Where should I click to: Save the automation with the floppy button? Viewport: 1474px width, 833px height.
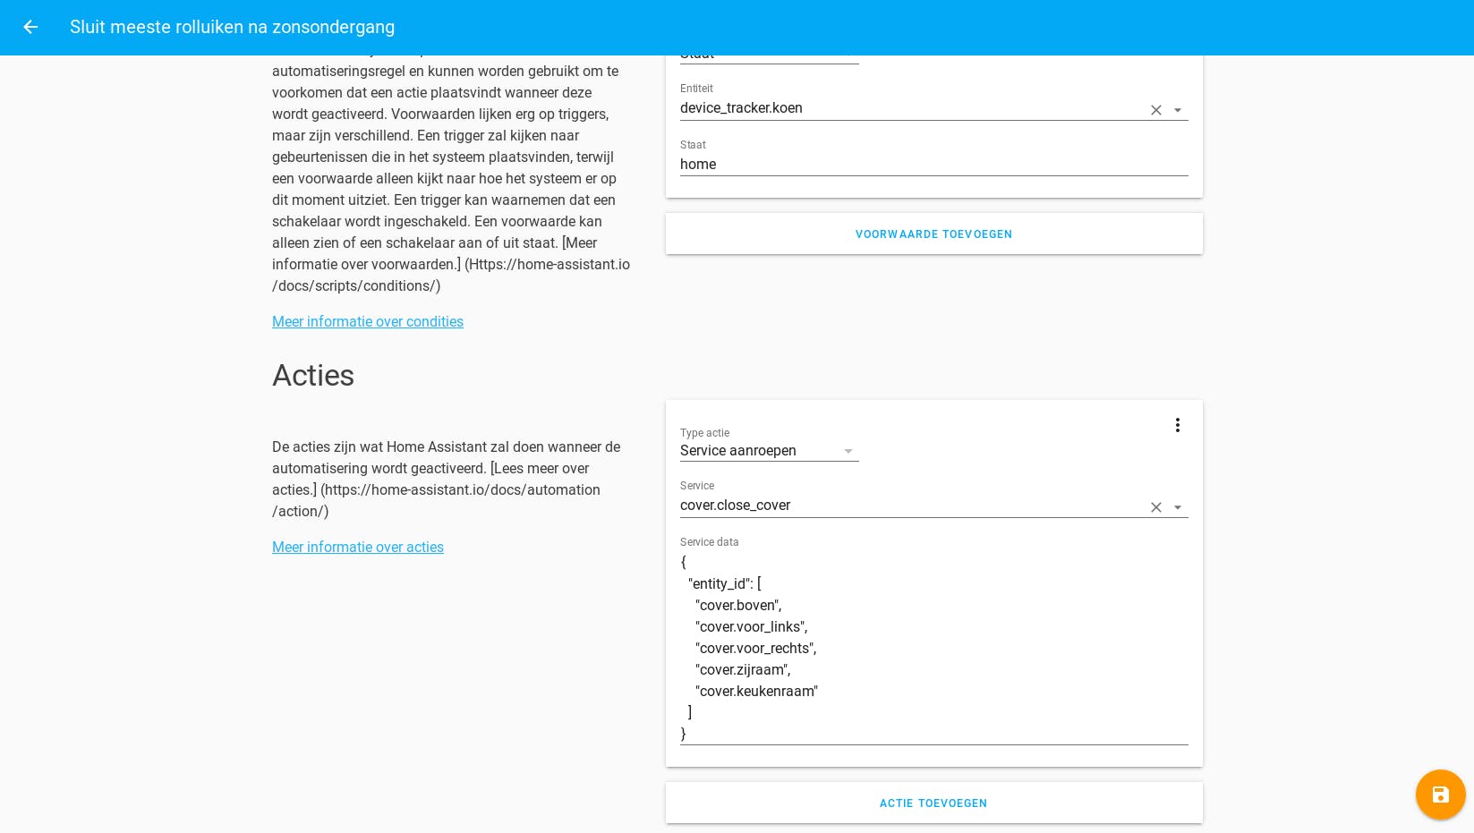(x=1440, y=795)
